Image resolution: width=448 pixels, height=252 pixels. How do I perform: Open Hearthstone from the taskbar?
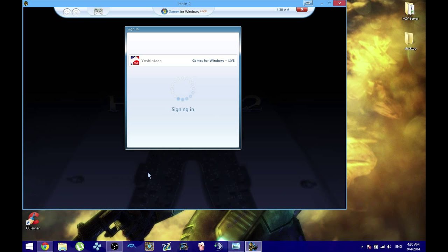tap(149, 247)
